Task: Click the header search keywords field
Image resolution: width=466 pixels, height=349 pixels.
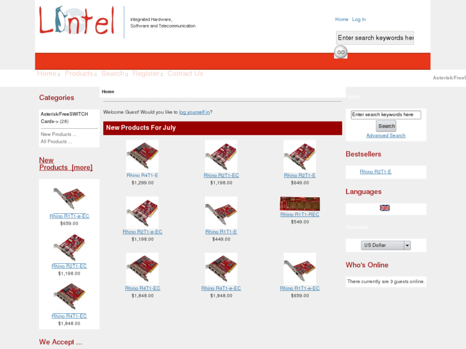Action: click(x=375, y=38)
